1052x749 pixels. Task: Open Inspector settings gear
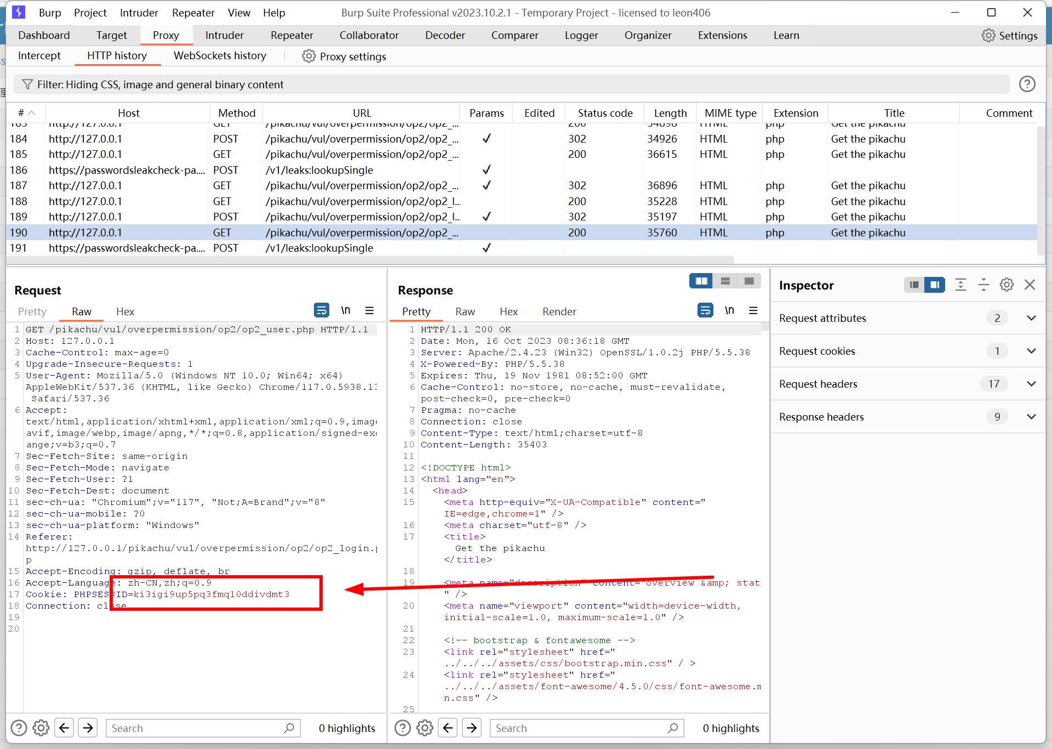click(1007, 285)
